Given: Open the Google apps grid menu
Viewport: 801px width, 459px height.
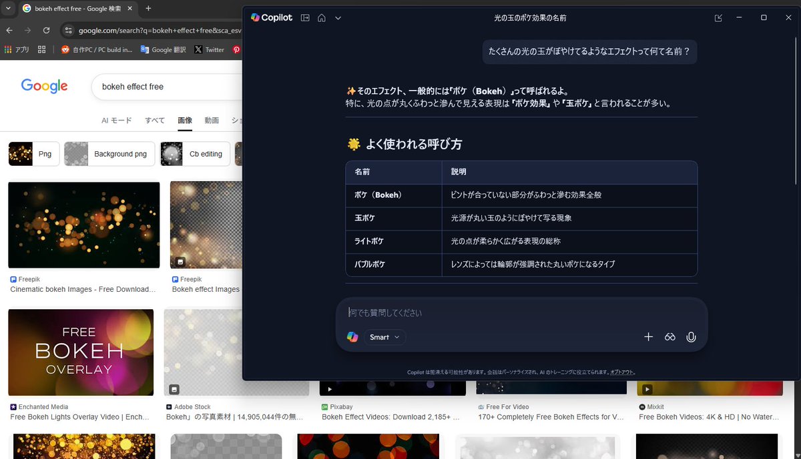Looking at the screenshot, I should (x=41, y=49).
